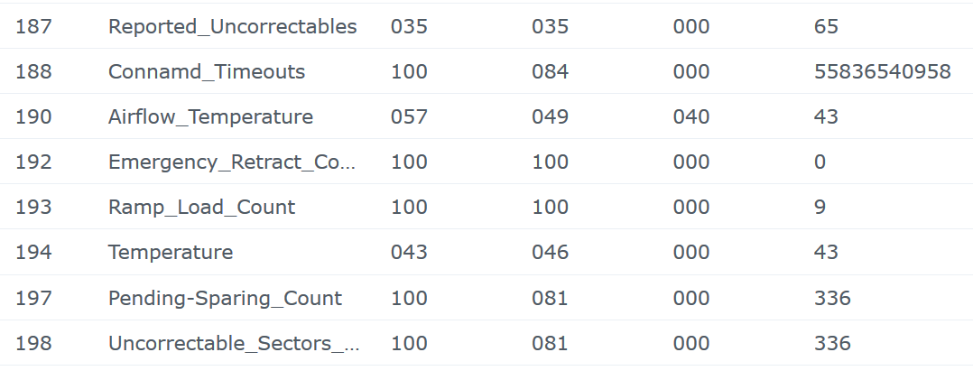The image size is (973, 380).
Task: Select attribute ID 193
Action: (x=33, y=207)
